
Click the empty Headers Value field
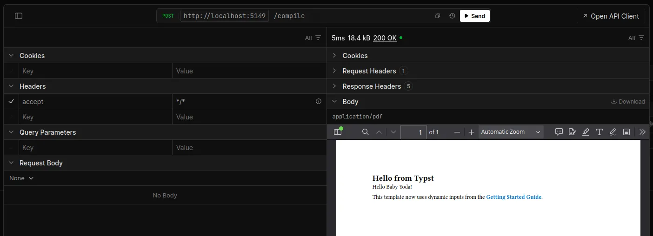[249, 117]
